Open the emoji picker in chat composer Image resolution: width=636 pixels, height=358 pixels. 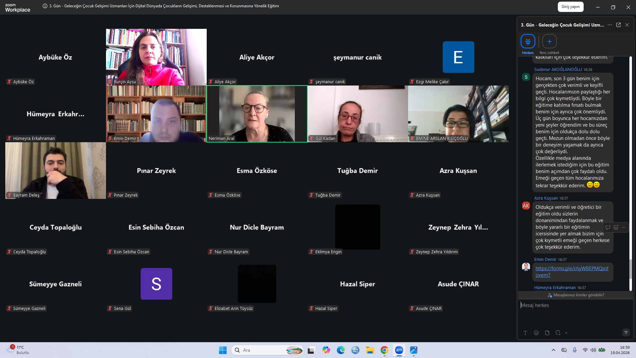pos(536,333)
